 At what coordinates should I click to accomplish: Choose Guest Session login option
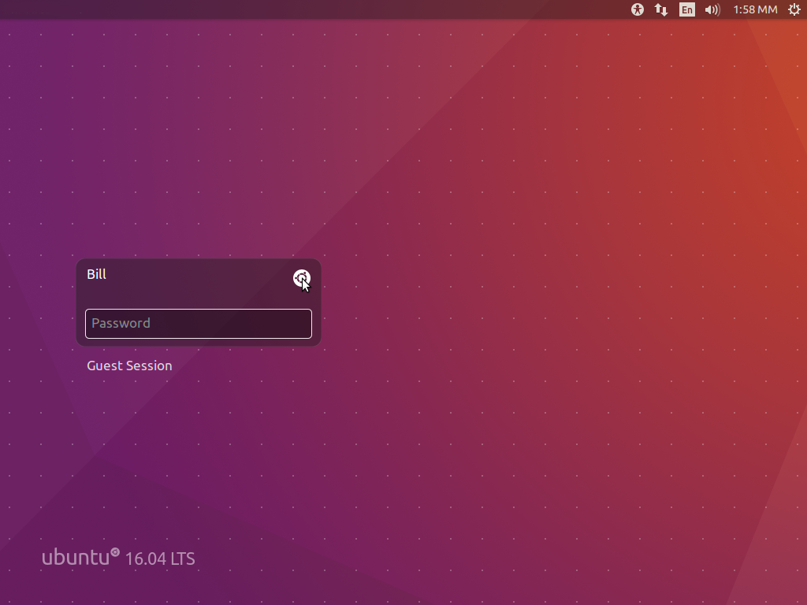129,366
